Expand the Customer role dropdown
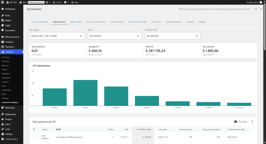Image resolution: width=266 pixels, height=144 pixels. pos(173,36)
